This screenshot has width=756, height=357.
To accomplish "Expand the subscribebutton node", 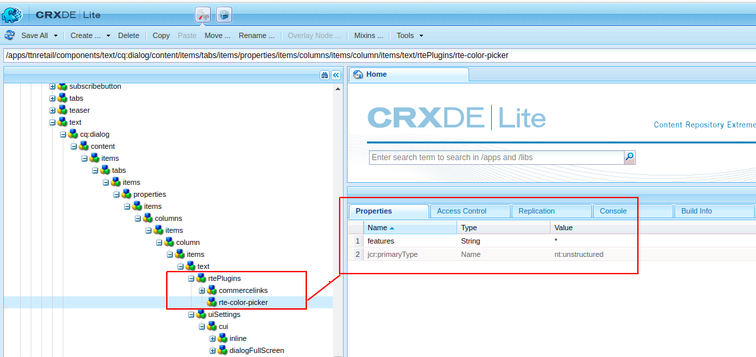I will (53, 86).
